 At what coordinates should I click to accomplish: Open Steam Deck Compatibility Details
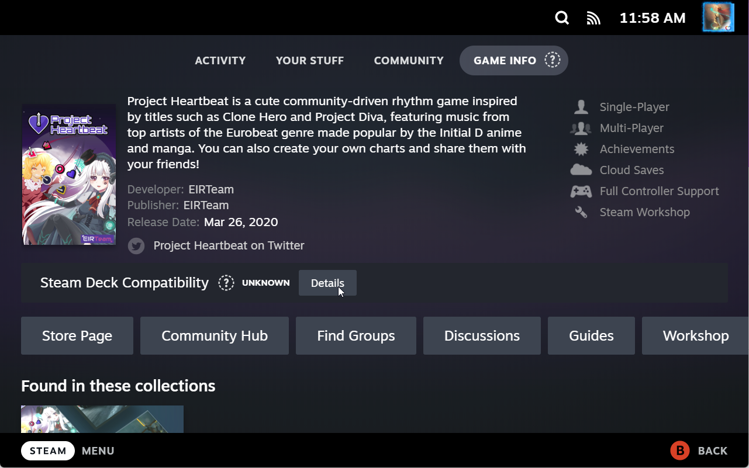pos(327,283)
